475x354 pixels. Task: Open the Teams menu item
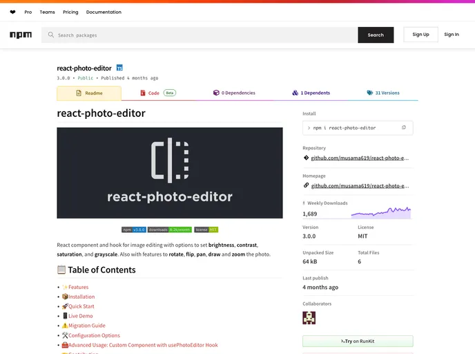(x=47, y=12)
